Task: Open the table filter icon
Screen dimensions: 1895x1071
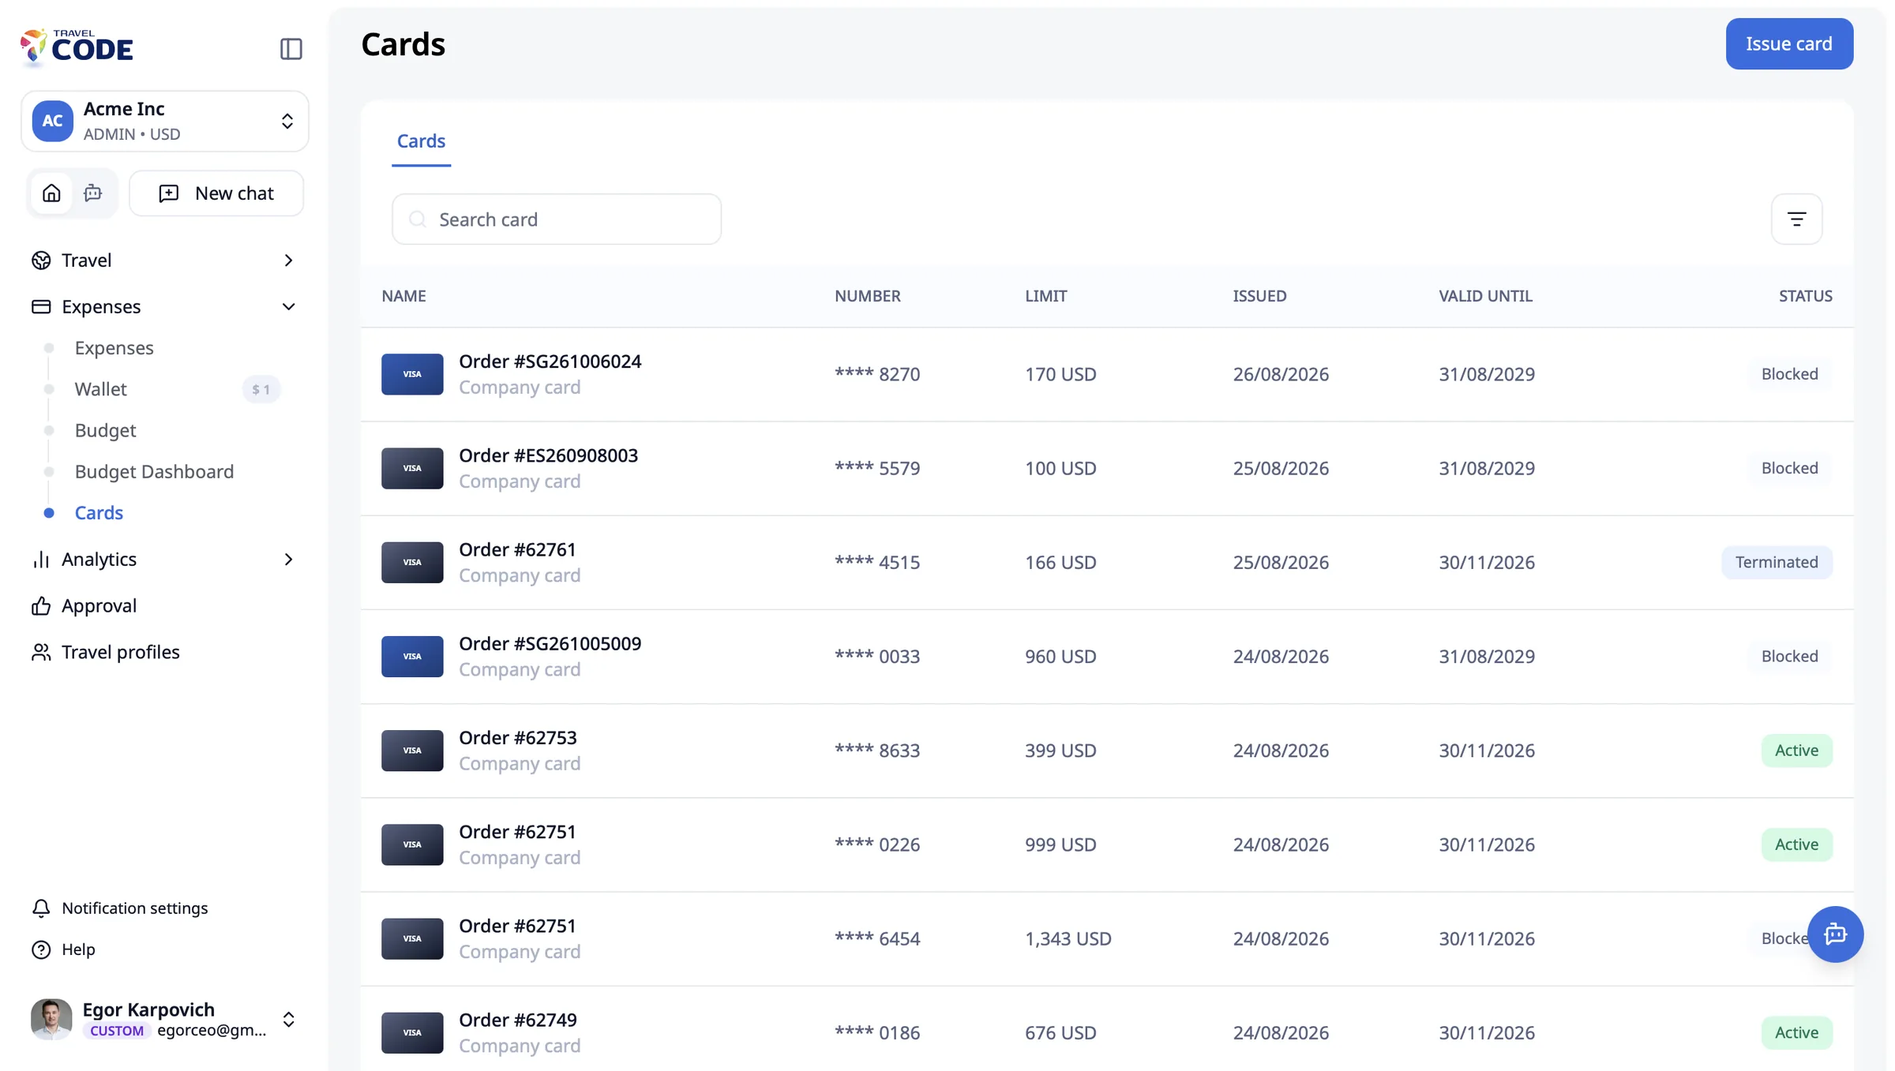Action: point(1796,219)
